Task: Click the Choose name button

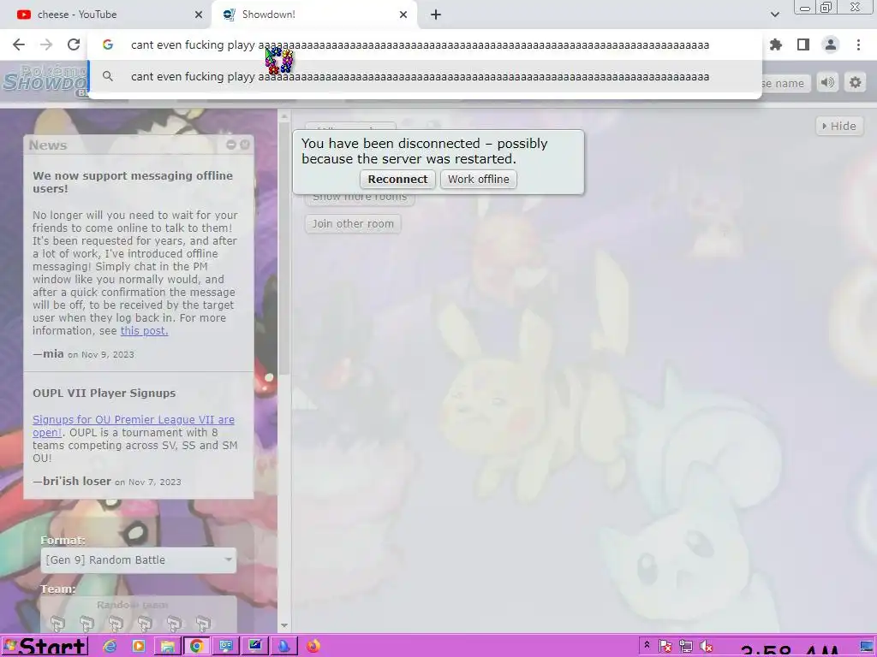Action: click(x=786, y=83)
